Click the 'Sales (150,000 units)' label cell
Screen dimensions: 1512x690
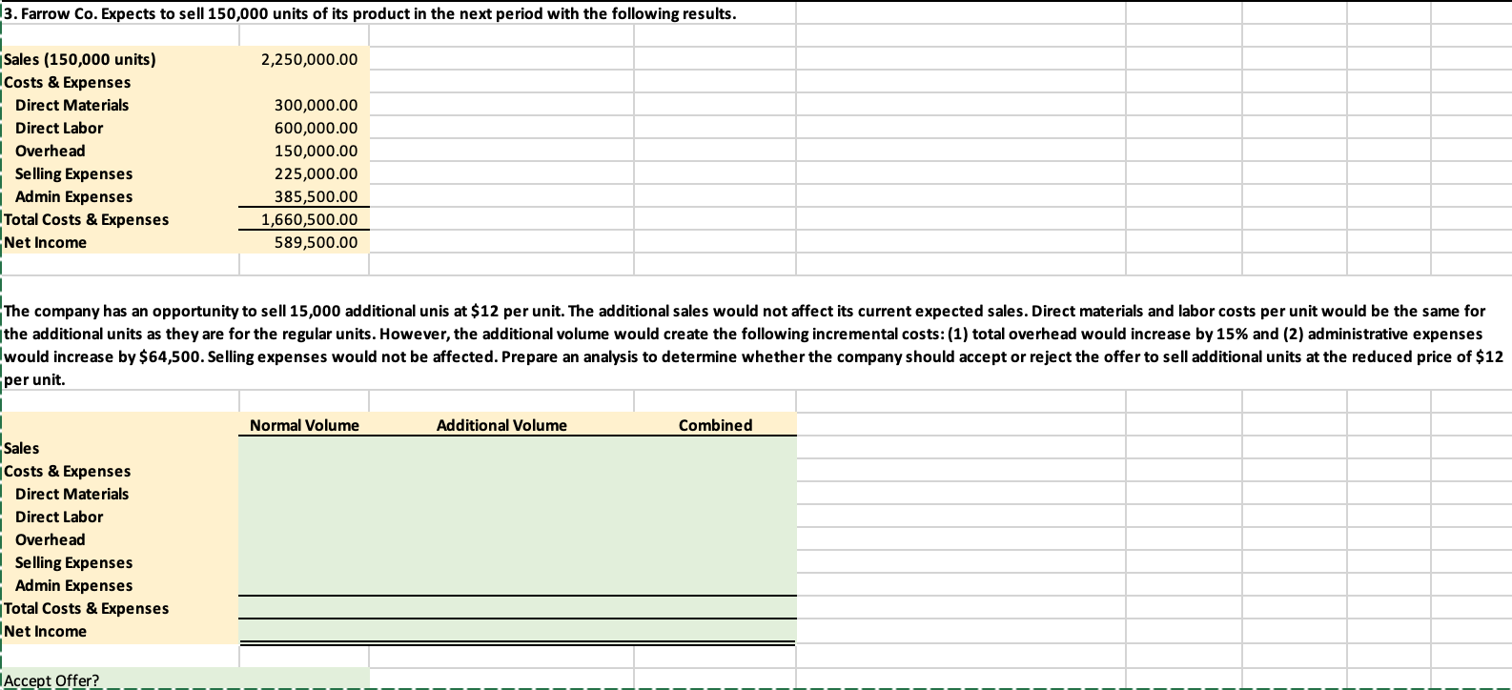pos(120,59)
